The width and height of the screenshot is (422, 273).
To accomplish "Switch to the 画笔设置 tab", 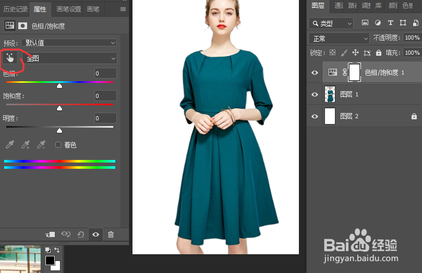I will point(69,9).
